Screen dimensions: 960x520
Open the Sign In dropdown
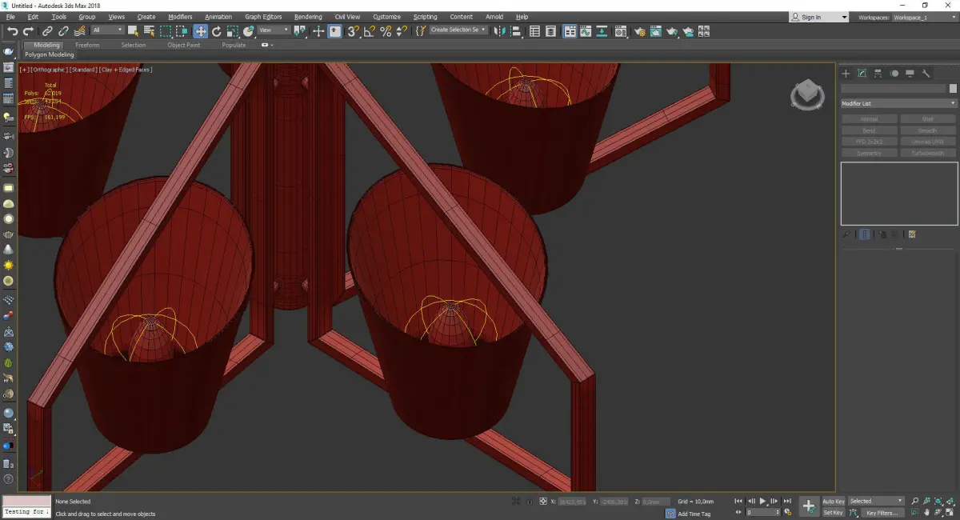pos(819,17)
